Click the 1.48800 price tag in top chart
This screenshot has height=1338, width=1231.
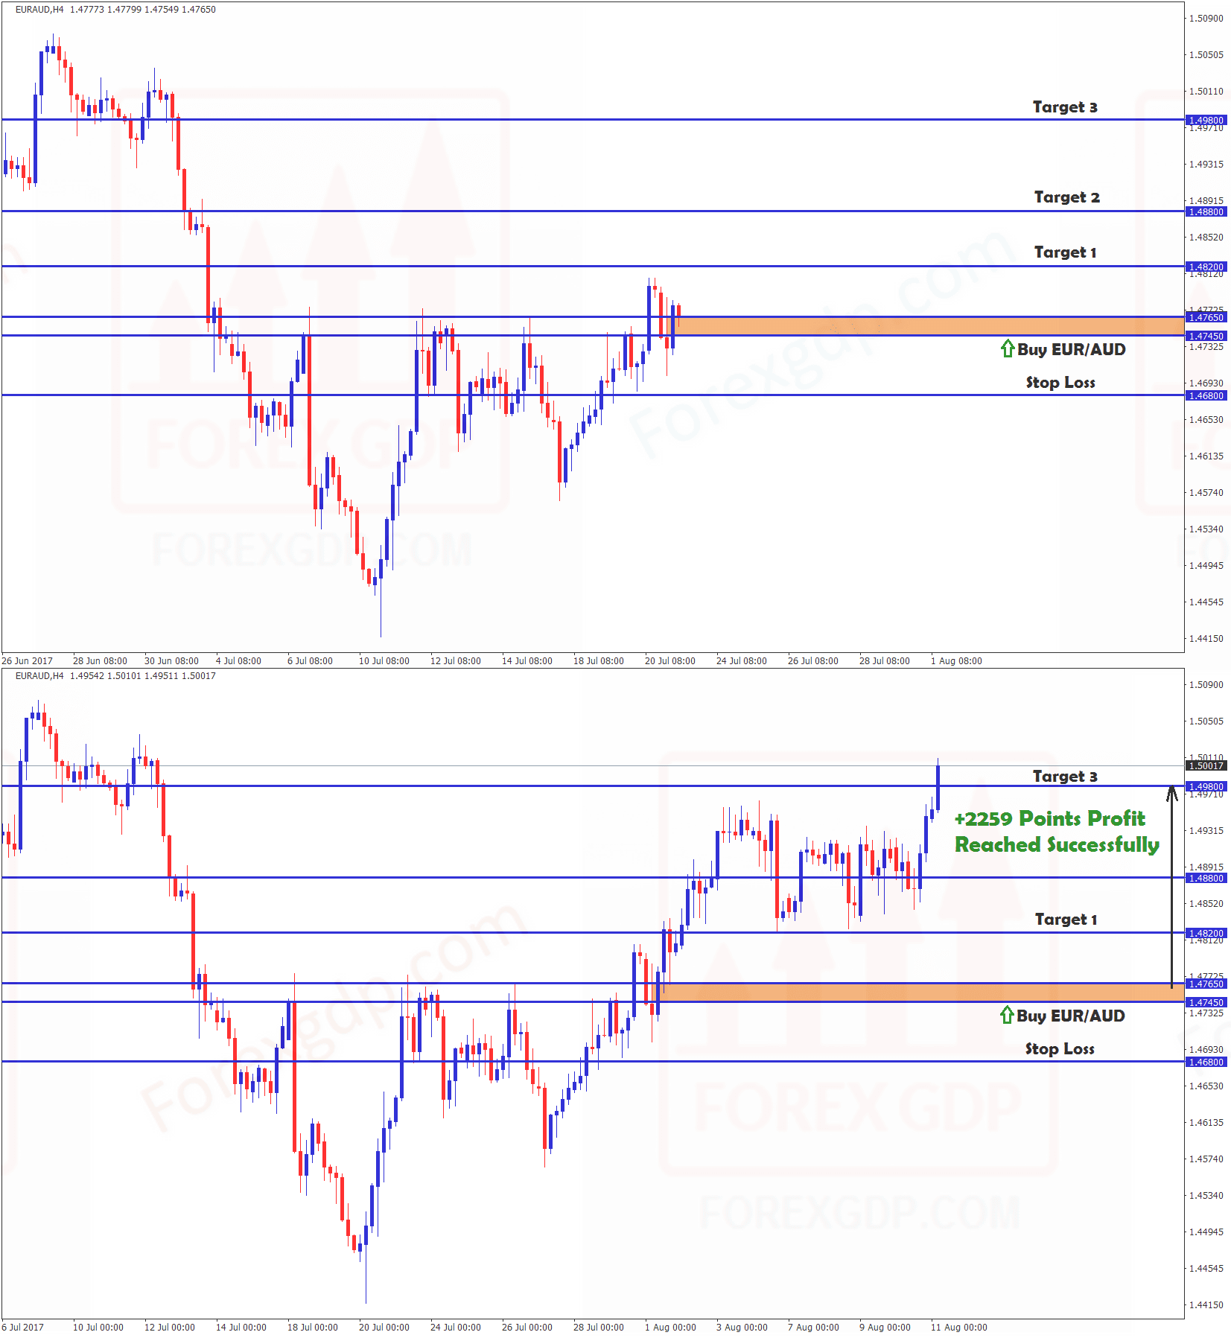pos(1206,211)
